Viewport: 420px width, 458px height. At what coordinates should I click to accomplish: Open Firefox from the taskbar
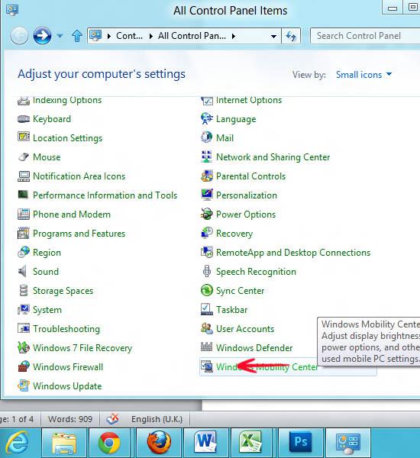(159, 443)
